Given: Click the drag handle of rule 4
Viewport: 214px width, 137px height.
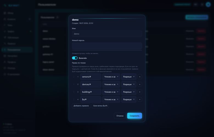Looking at the screenshot, I should pyautogui.click(x=74, y=99).
